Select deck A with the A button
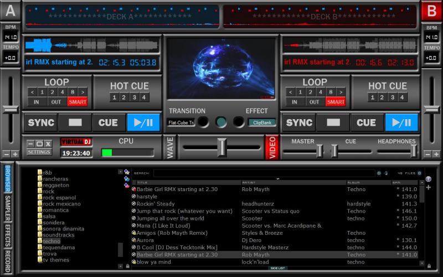The image size is (443, 277). pyautogui.click(x=11, y=11)
